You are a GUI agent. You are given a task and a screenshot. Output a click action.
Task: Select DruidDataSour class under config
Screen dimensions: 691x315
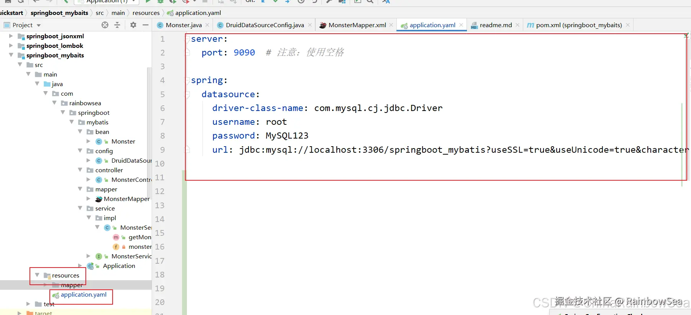pos(131,160)
